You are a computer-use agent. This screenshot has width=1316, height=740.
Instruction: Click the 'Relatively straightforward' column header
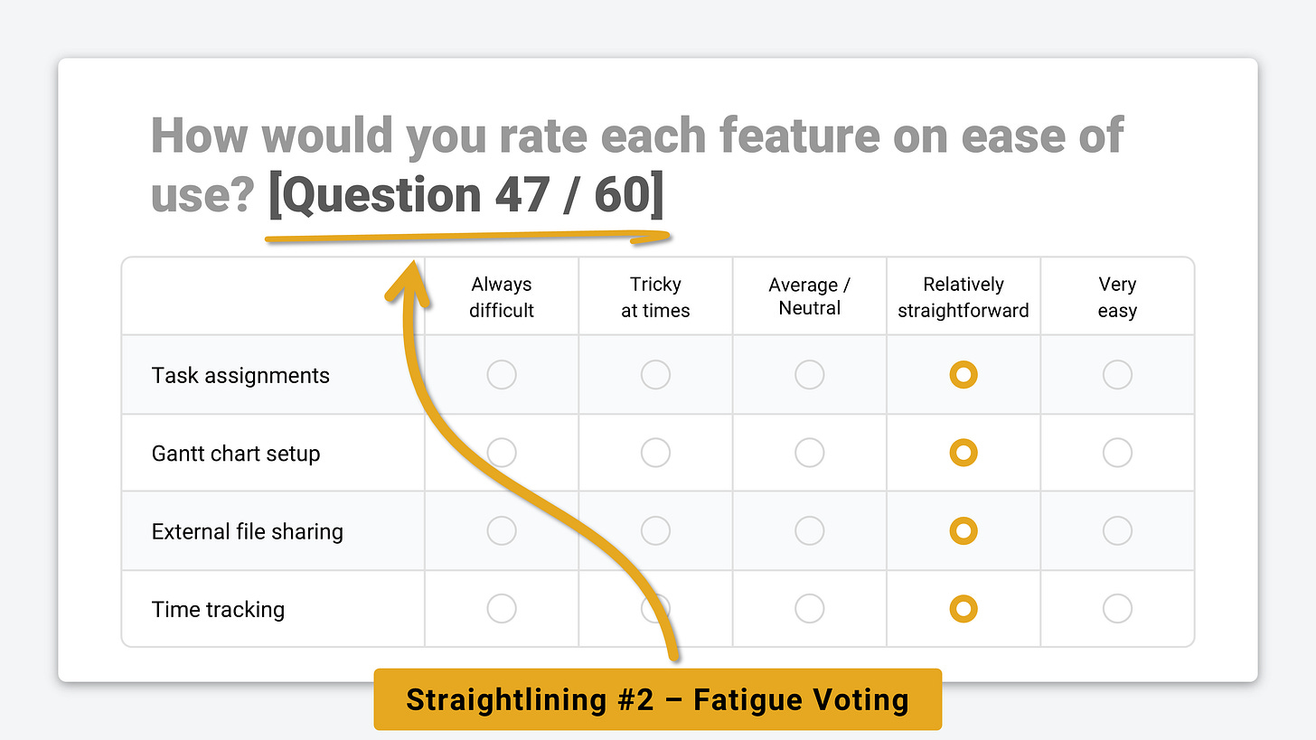pyautogui.click(x=963, y=297)
